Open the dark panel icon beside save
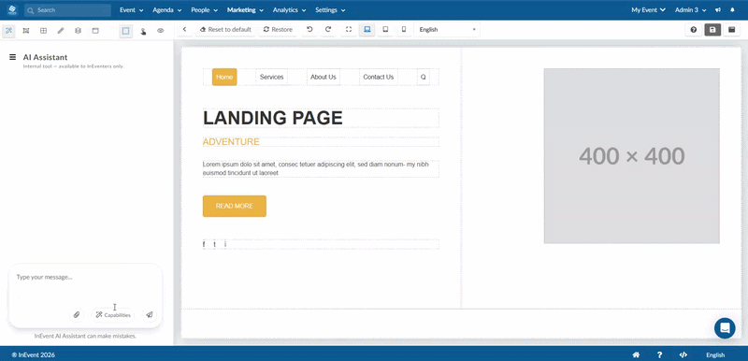Viewport: 748px width, 361px height. (x=731, y=30)
